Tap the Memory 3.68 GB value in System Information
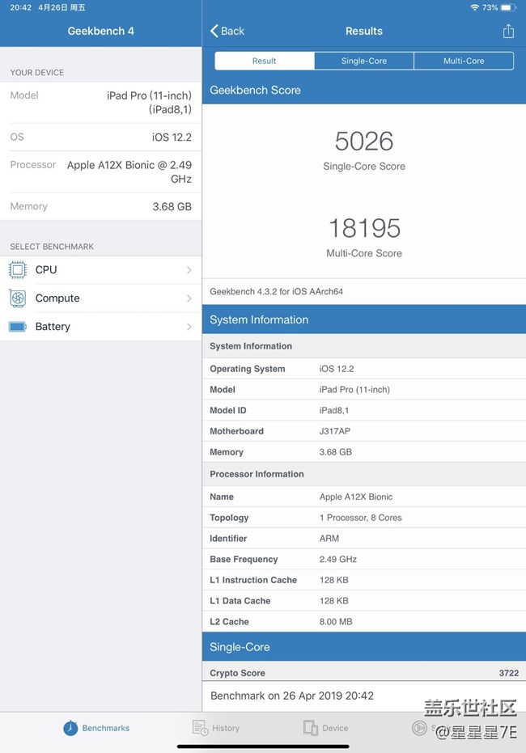 tap(336, 452)
